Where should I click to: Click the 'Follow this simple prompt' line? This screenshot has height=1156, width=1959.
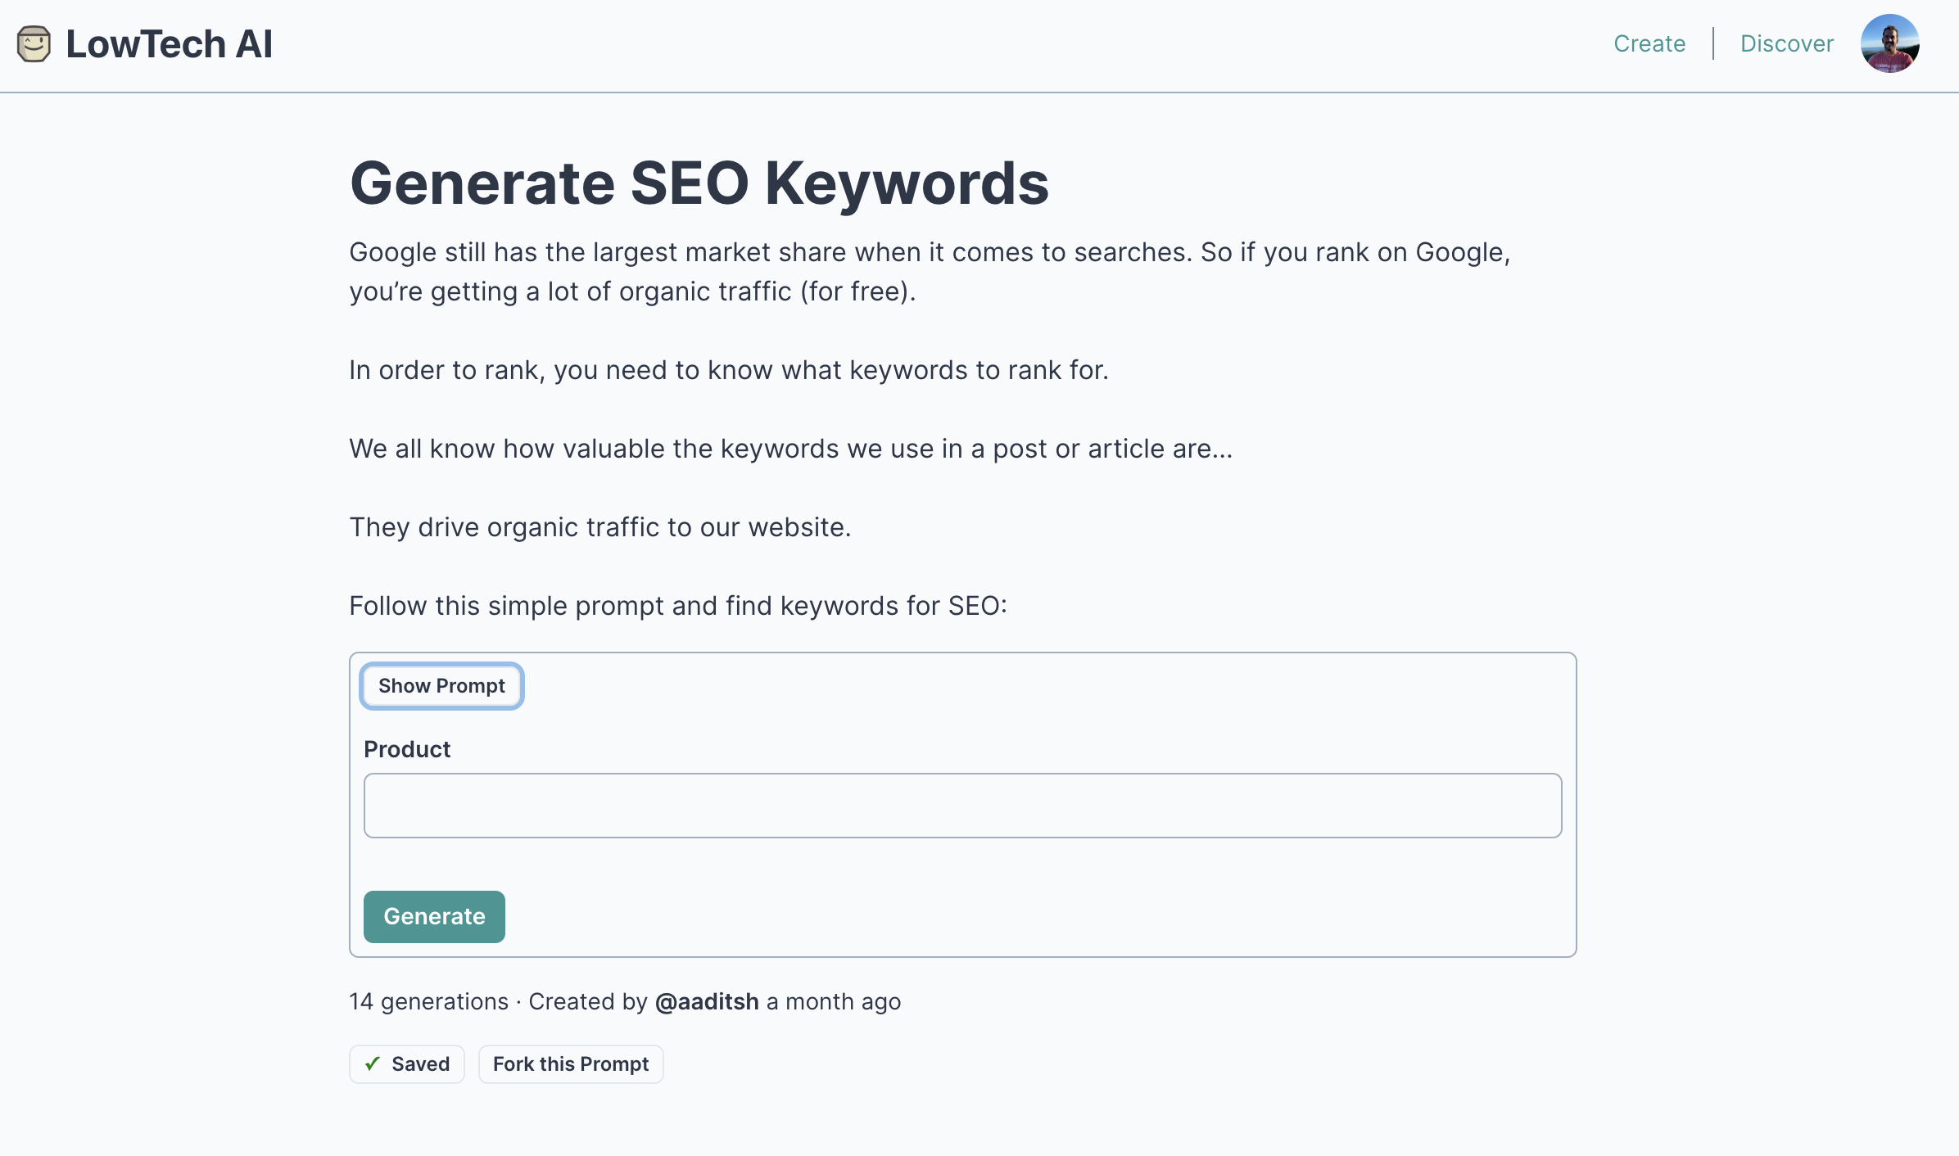(678, 606)
